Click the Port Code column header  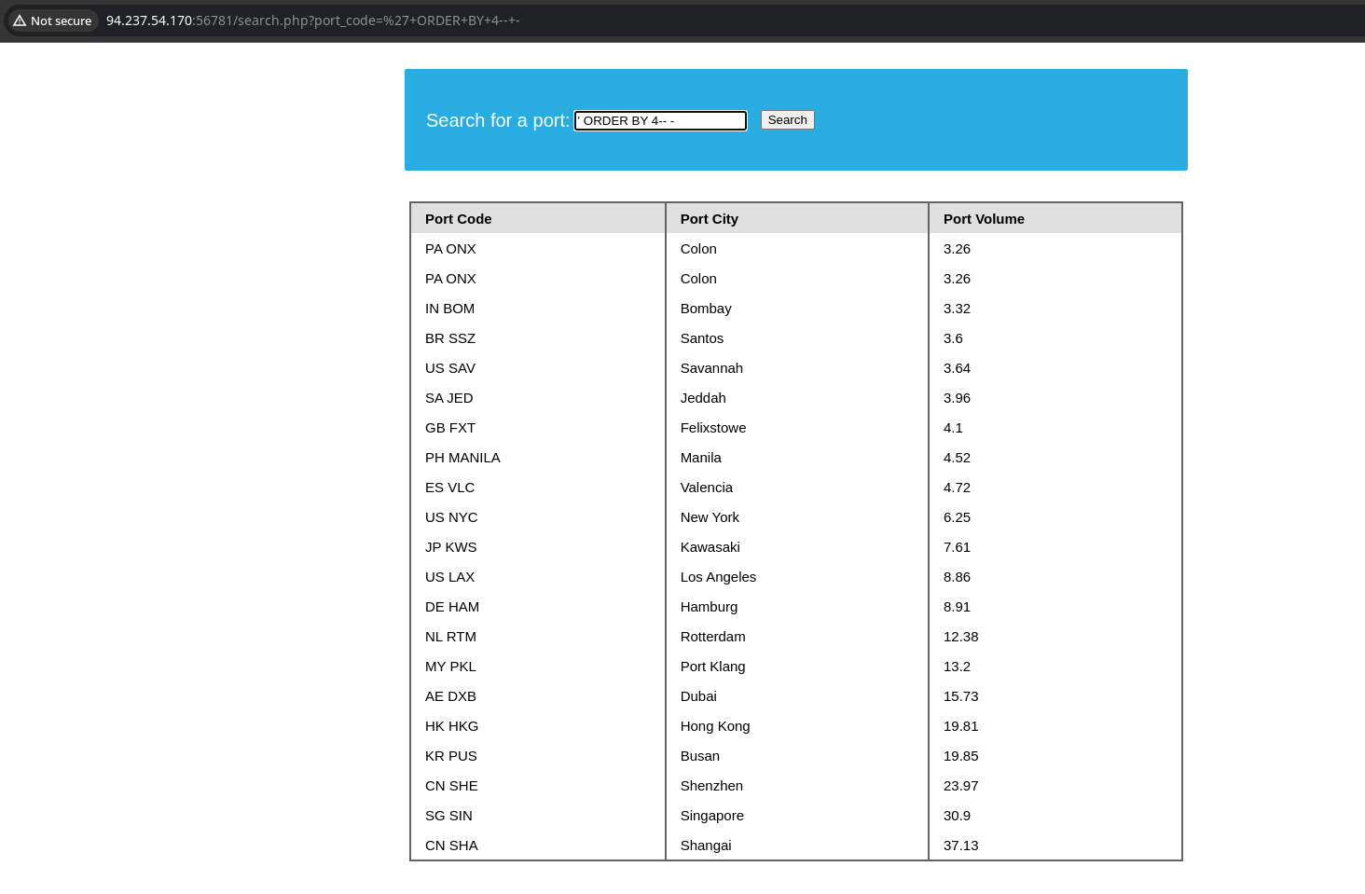pos(458,219)
